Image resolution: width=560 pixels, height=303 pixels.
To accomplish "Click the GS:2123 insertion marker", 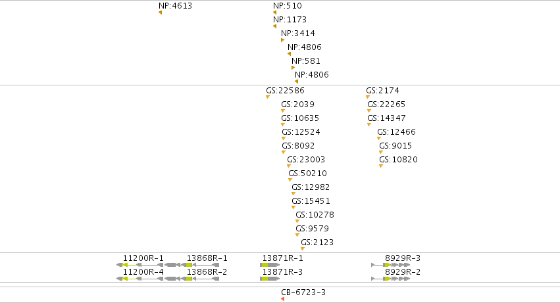I will (303, 249).
